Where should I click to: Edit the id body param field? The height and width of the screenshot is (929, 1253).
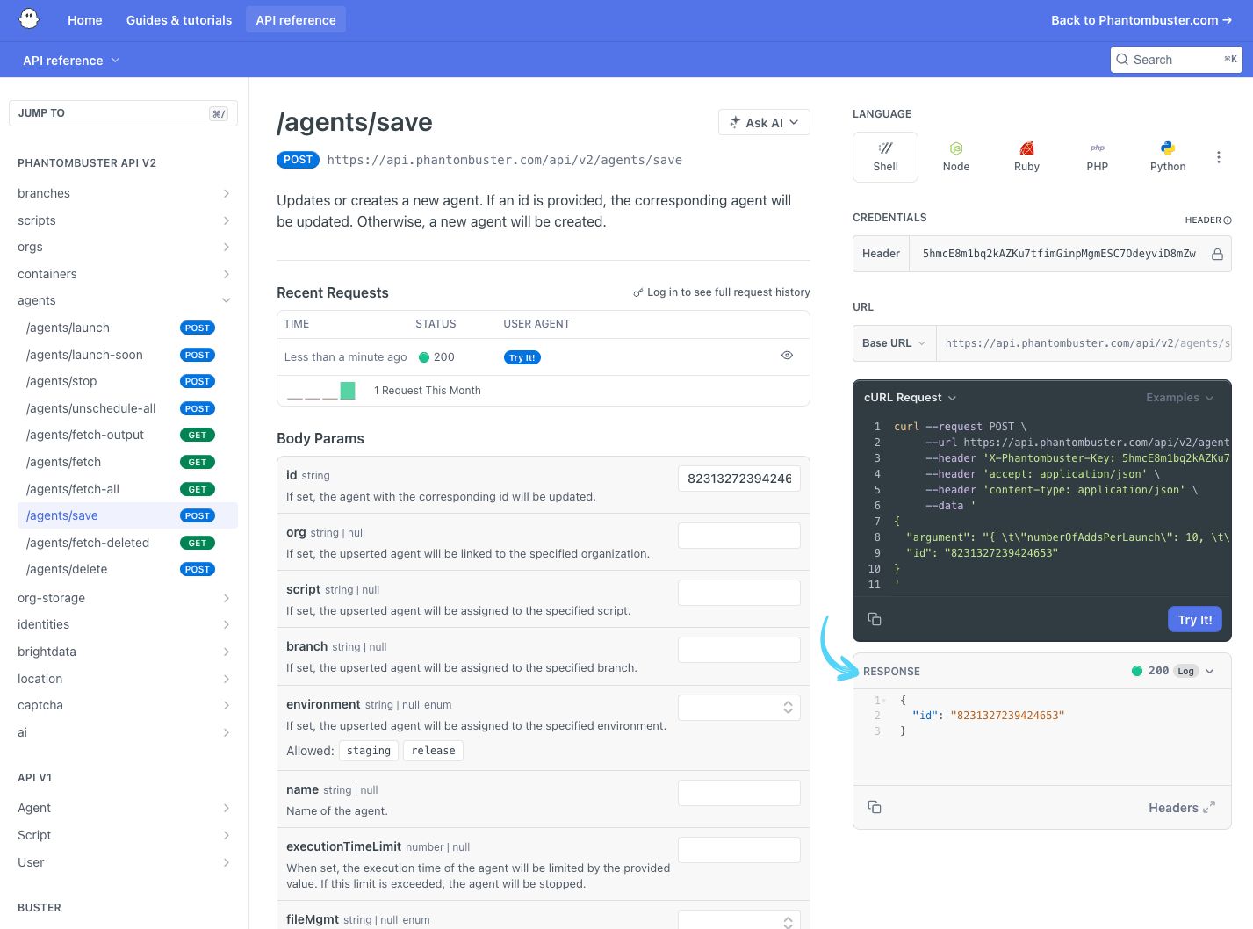pyautogui.click(x=739, y=479)
